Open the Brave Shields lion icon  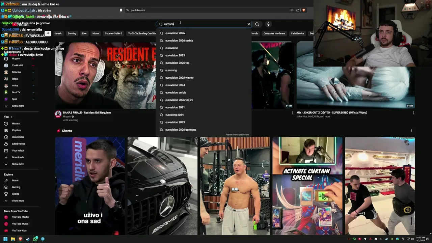303,10
